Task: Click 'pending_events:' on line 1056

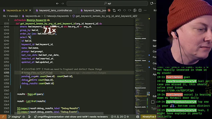Action: (x=30, y=76)
